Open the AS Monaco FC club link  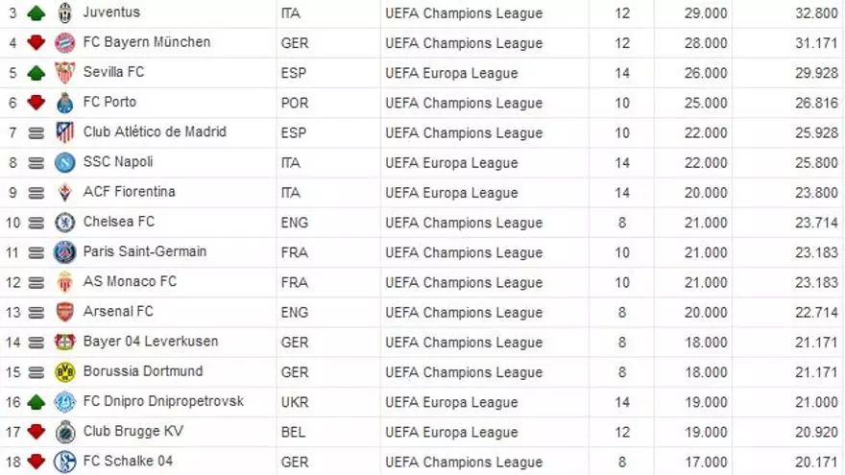(130, 282)
